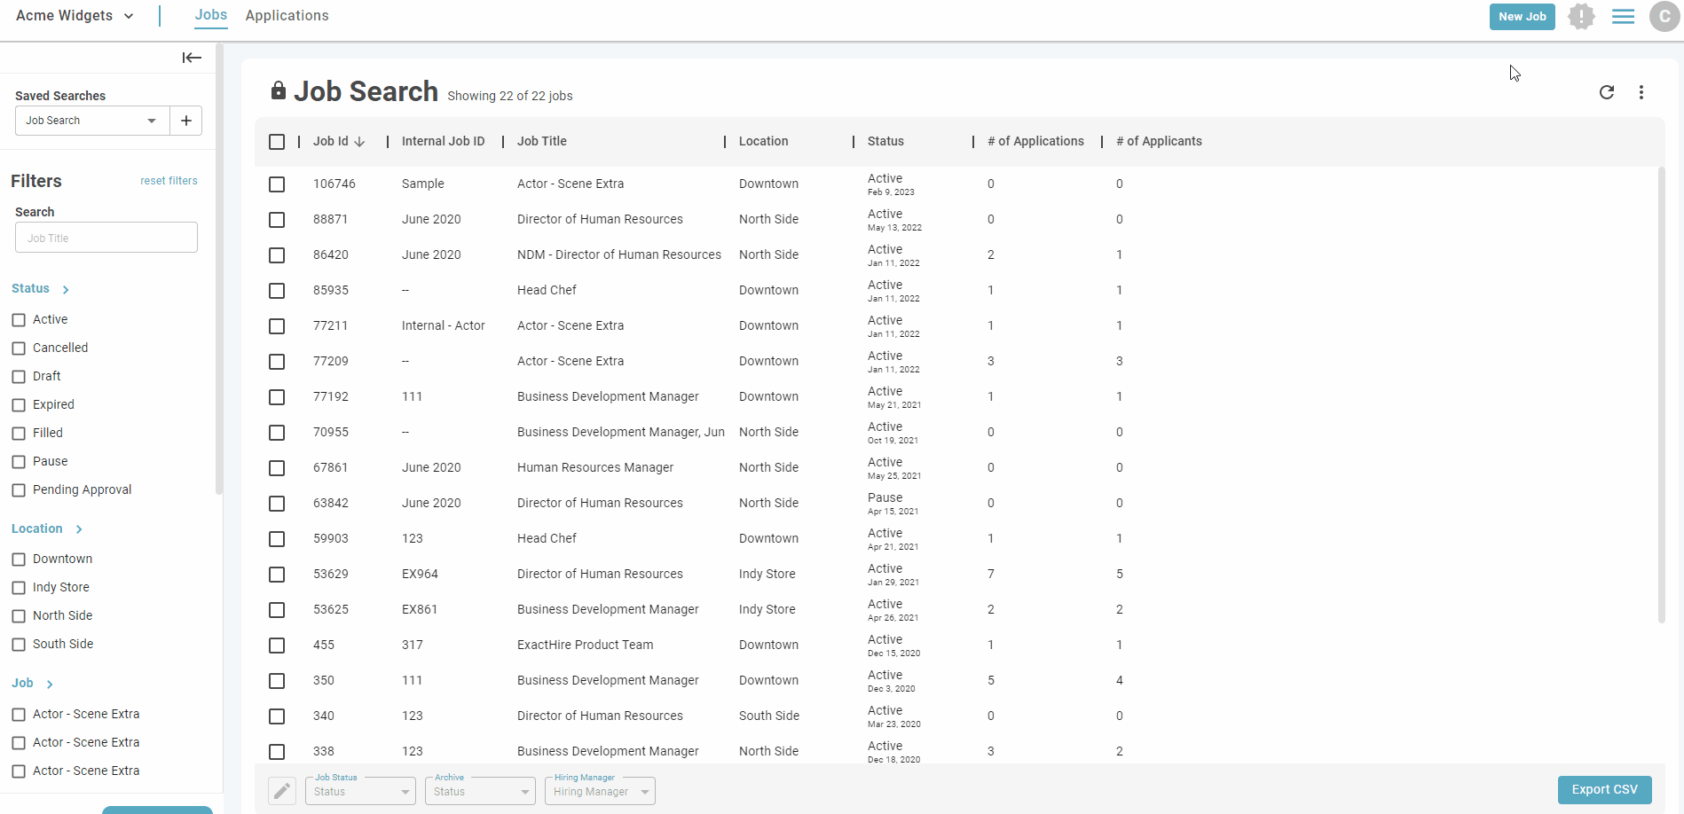
Task: Switch to the Jobs tab
Action: [x=211, y=15]
